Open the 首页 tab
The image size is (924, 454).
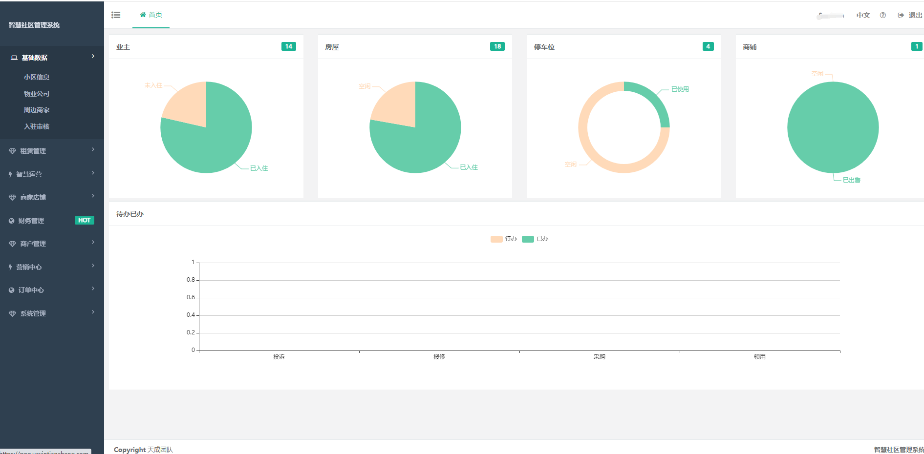[x=151, y=15]
